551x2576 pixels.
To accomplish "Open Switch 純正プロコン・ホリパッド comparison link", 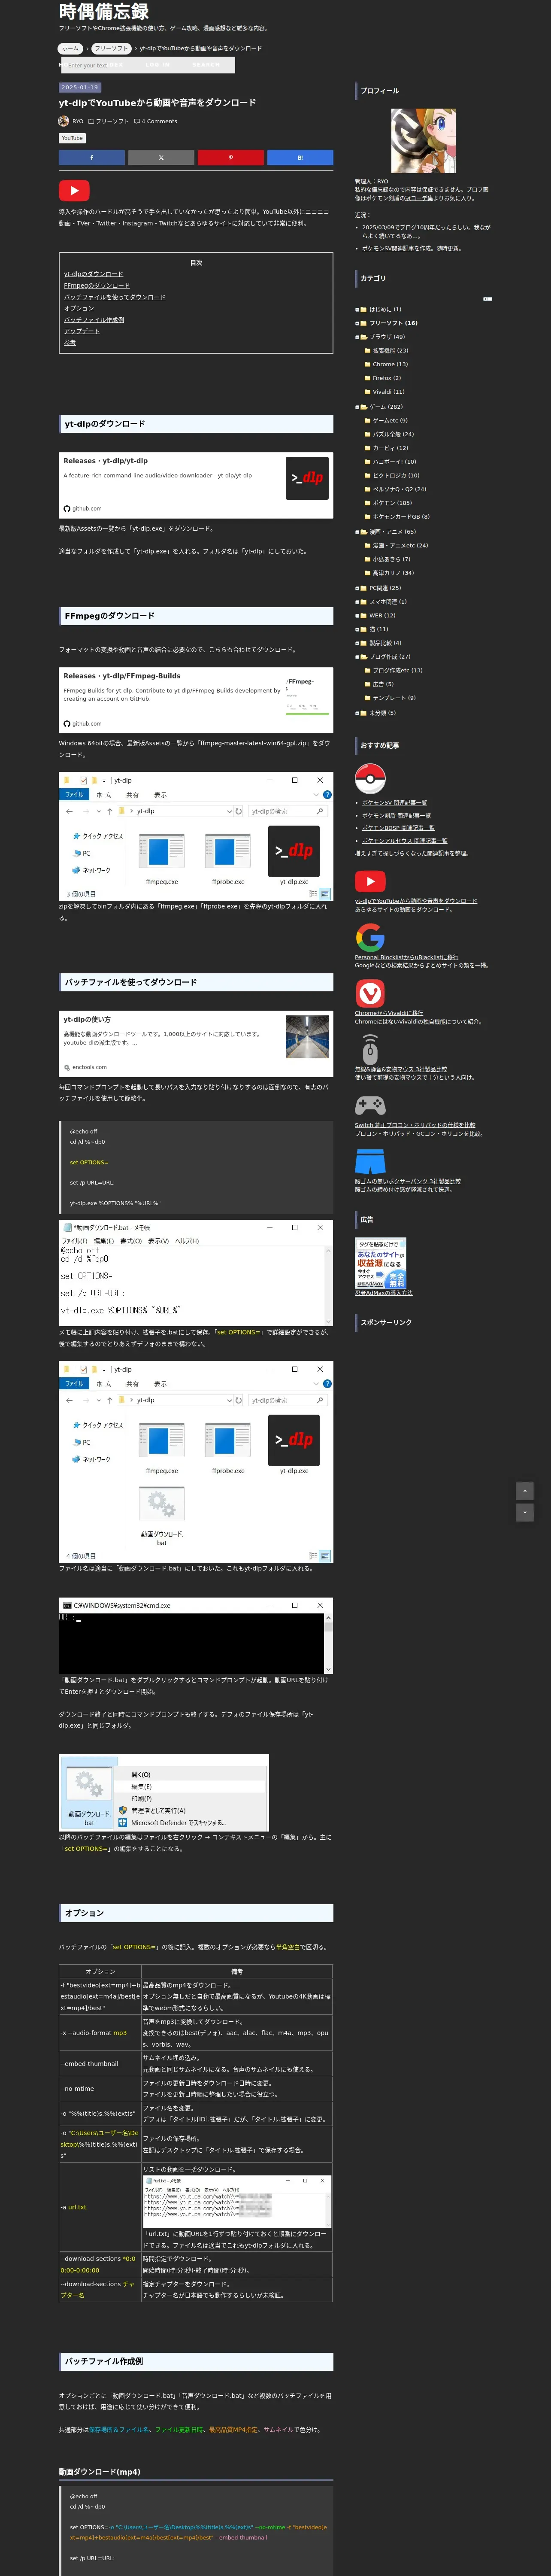I will click(415, 1125).
